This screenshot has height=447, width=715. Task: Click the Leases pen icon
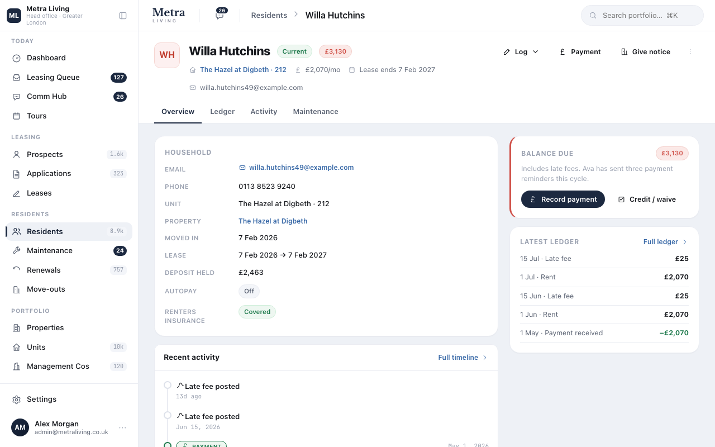(17, 193)
